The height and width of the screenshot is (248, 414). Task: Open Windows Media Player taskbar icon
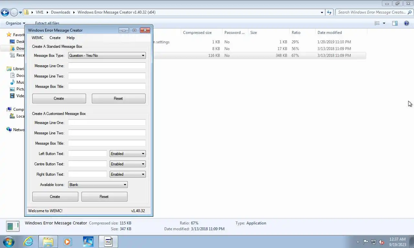(68, 242)
